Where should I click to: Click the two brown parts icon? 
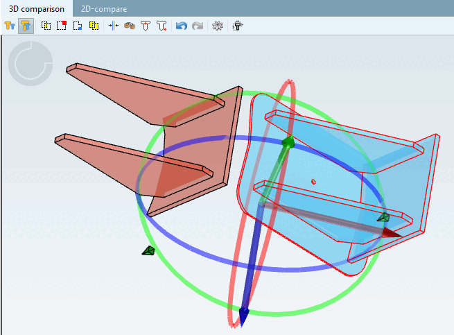click(x=130, y=26)
